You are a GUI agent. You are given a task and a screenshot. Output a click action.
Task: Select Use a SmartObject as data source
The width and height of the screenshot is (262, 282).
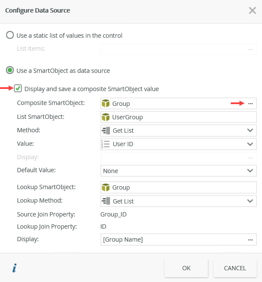click(10, 70)
